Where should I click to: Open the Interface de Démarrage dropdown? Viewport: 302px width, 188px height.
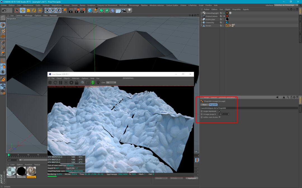pos(286,5)
